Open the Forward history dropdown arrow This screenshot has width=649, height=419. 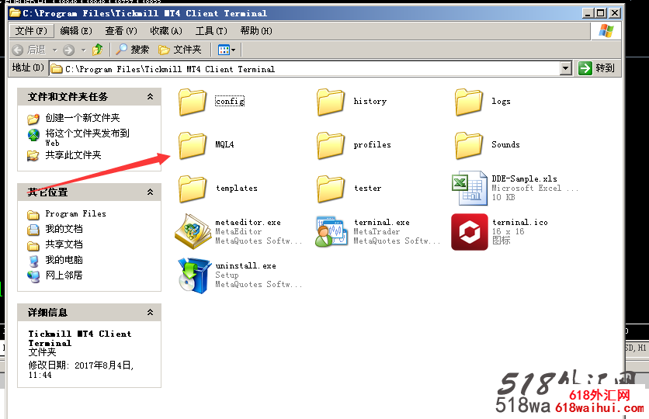click(x=83, y=50)
